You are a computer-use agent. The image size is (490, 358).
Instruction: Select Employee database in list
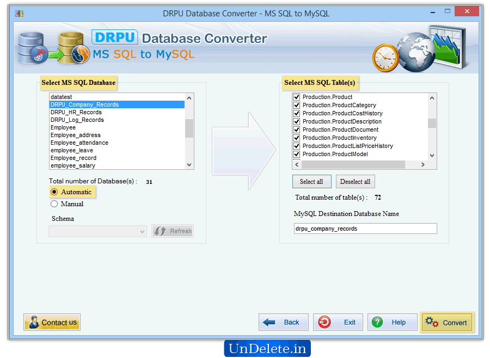click(117, 127)
